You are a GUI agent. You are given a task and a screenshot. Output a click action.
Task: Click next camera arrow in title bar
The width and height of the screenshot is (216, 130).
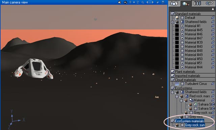[153, 2]
